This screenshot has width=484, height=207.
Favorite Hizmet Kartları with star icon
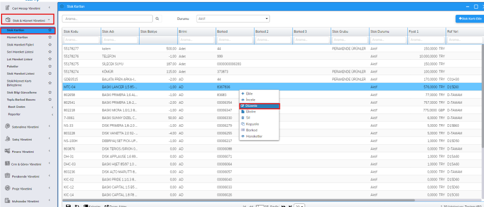click(x=50, y=37)
